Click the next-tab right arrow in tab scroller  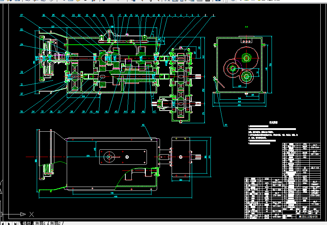pyautogui.click(x=9, y=224)
